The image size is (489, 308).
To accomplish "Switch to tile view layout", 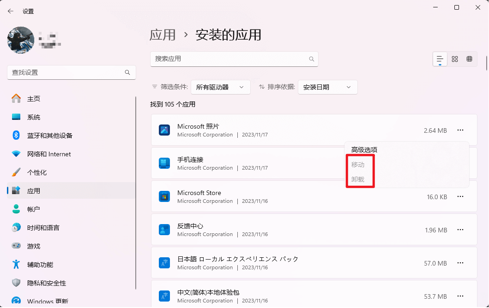I will 454,59.
